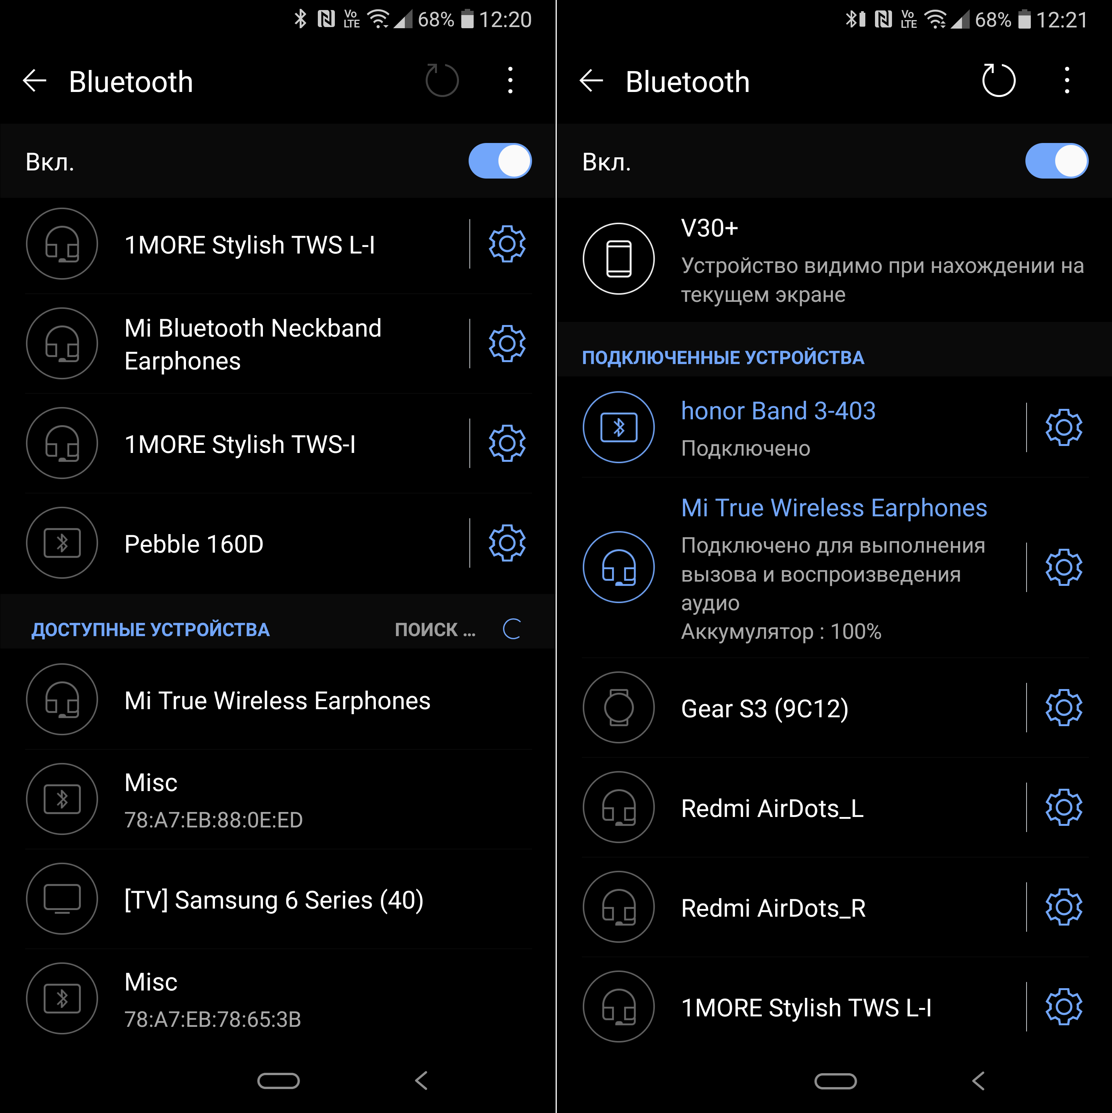
Task: Open settings gear for Gear S3 (9C12)
Action: [x=1064, y=708]
